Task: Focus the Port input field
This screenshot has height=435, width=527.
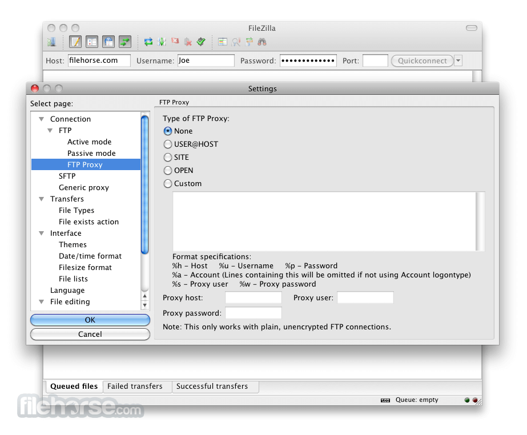Action: coord(375,61)
